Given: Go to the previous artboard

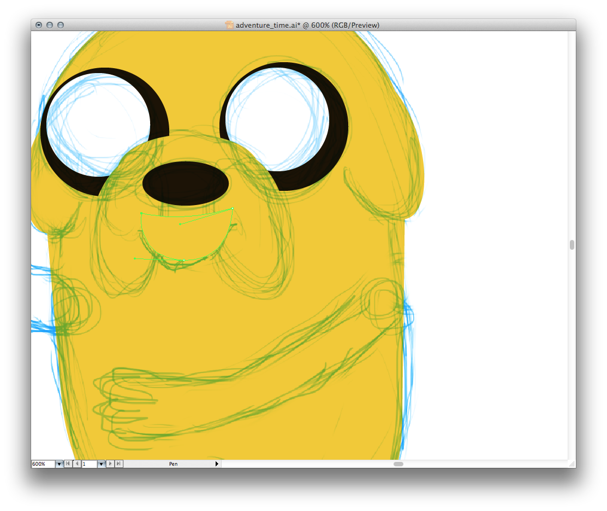Looking at the screenshot, I should click(x=76, y=464).
